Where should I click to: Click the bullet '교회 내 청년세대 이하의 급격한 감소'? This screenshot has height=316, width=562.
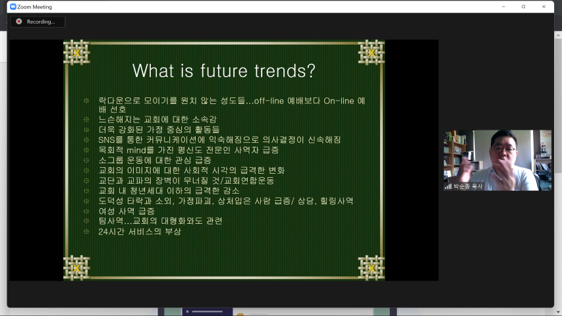(x=169, y=191)
